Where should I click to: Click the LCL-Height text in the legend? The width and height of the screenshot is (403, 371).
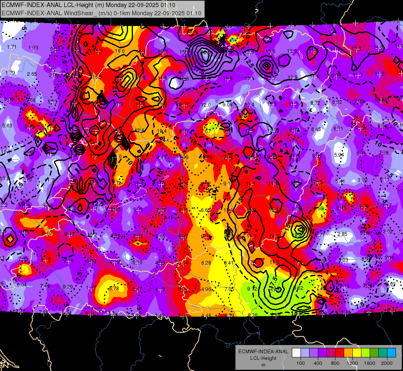[x=263, y=358]
